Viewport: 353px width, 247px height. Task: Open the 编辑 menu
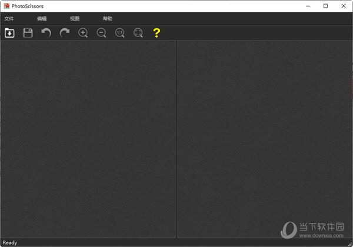[42, 19]
